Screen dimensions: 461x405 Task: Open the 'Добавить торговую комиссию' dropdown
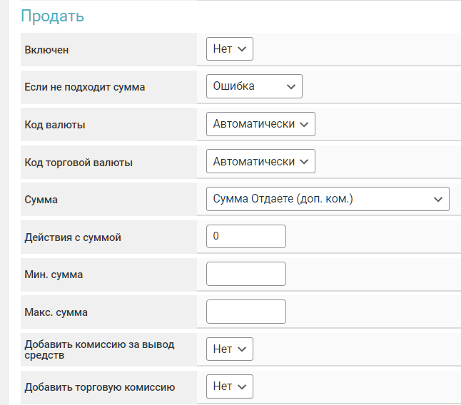click(229, 386)
